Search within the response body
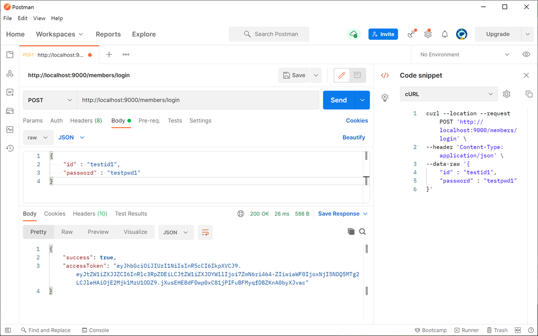The height and width of the screenshot is (336, 538). point(362,232)
